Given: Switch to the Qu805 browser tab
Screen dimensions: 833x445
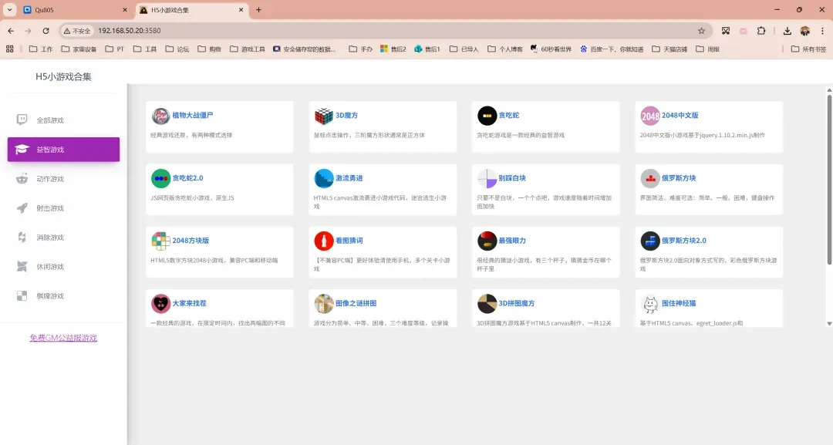Looking at the screenshot, I should (69, 10).
